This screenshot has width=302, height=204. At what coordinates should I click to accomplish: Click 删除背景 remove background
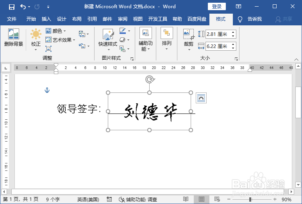point(14,37)
